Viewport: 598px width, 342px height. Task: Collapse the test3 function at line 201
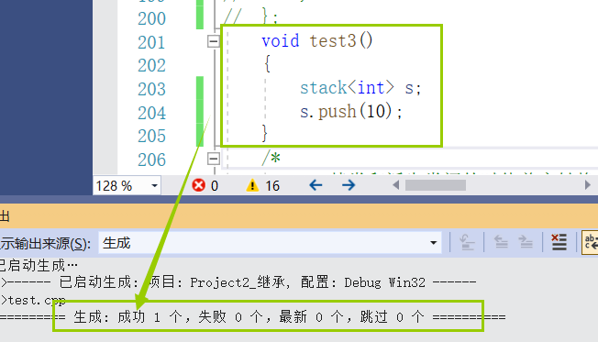coord(214,41)
